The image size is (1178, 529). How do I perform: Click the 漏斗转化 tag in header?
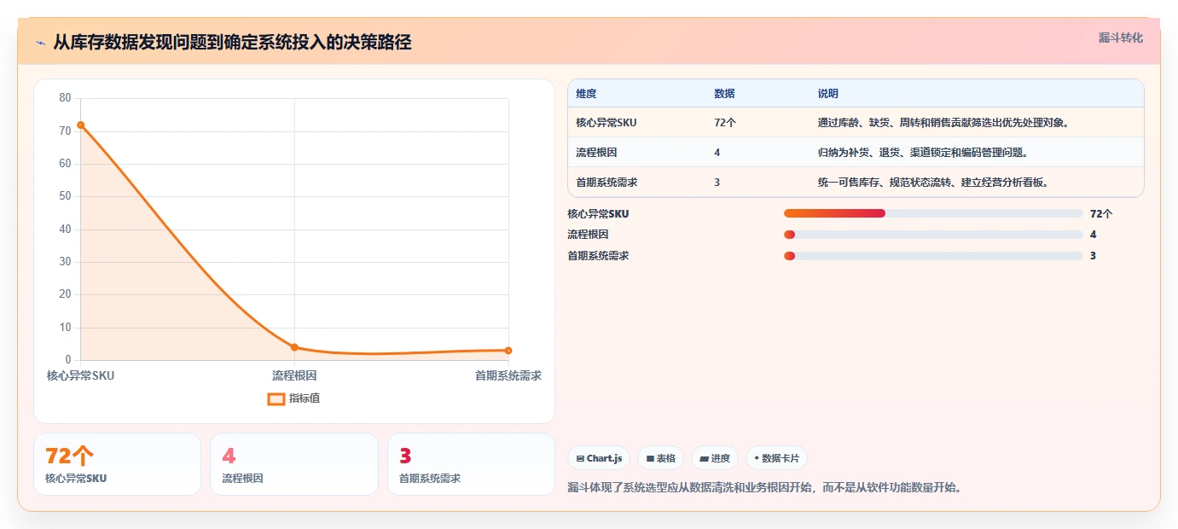click(1120, 38)
